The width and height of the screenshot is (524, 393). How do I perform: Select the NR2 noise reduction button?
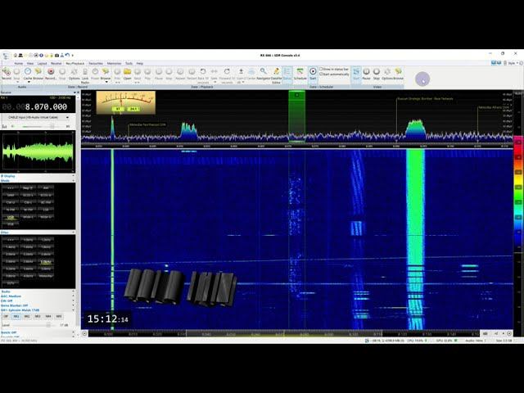[27, 316]
